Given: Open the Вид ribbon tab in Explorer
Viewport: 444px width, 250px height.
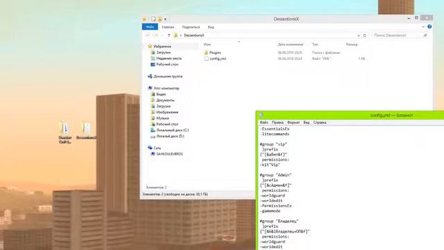Looking at the screenshot, I should [x=211, y=27].
